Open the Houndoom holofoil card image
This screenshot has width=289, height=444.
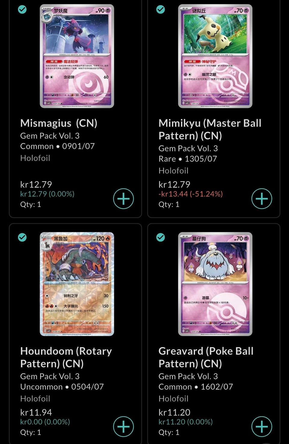(77, 284)
